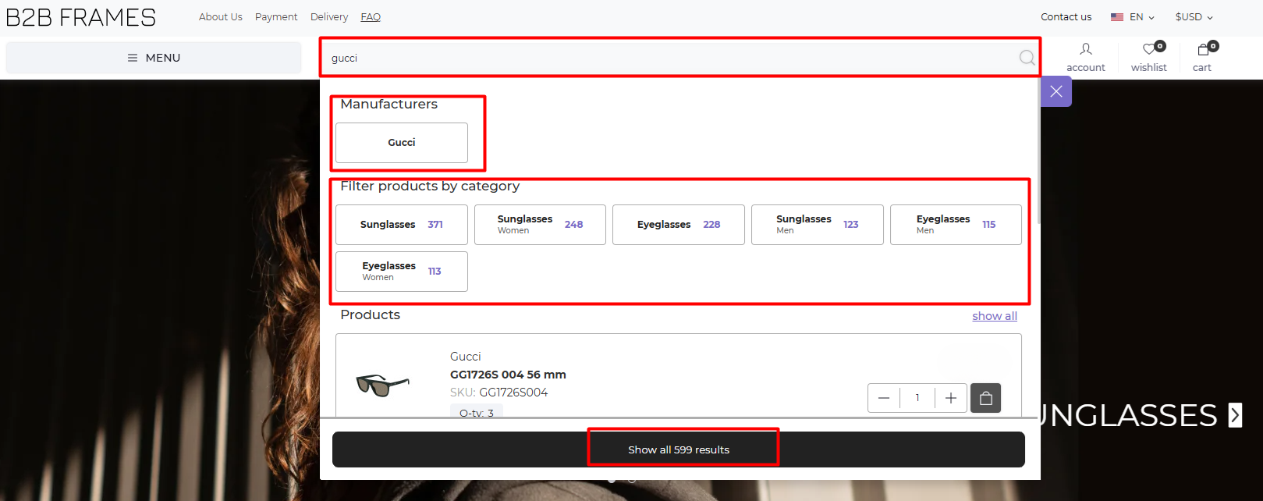Open the account icon
This screenshot has height=501, width=1263.
1085,49
